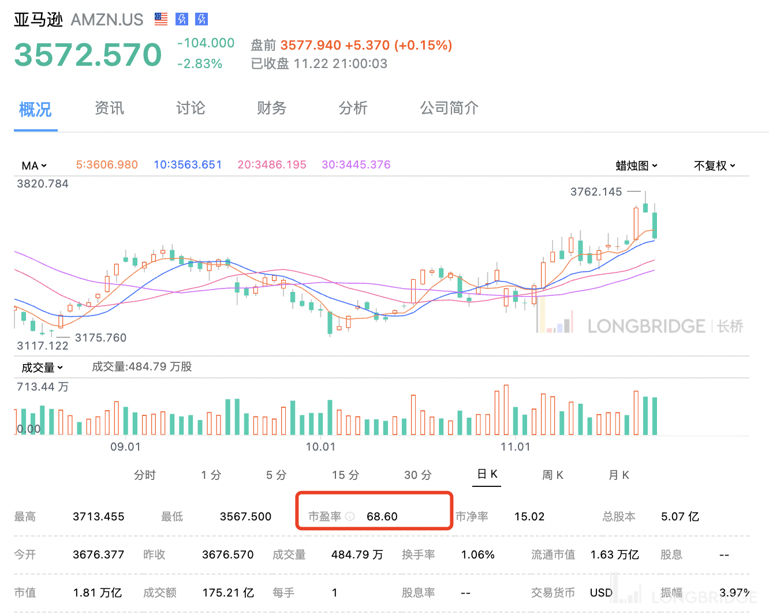Viewport: 769px width, 615px height.
Task: Click the -2.83% change percentage
Action: click(200, 63)
